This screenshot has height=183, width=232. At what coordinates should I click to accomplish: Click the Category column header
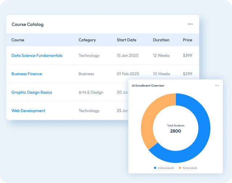pos(87,40)
